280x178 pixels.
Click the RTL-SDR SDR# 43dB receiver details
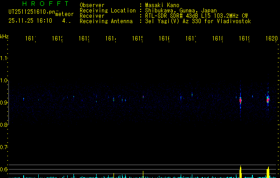click(196, 16)
